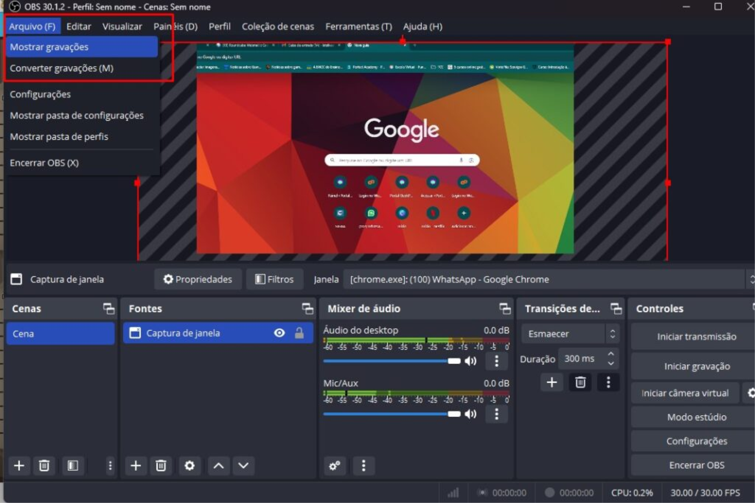Pop out the Fontes dock panel
Image resolution: width=755 pixels, height=503 pixels.
308,308
